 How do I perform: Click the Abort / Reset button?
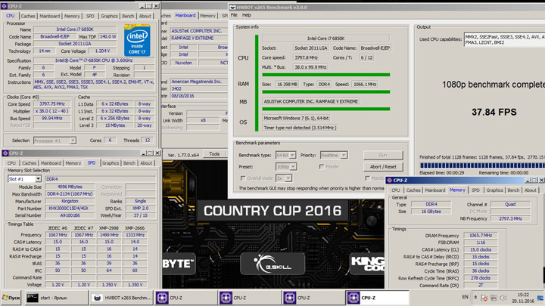point(383,167)
